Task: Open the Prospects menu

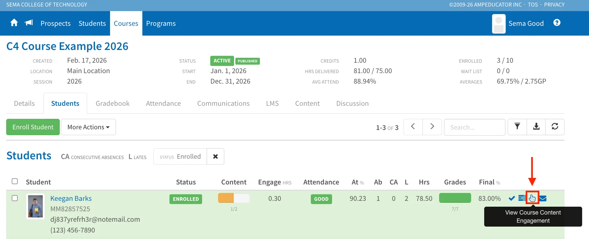Action: [x=56, y=24]
